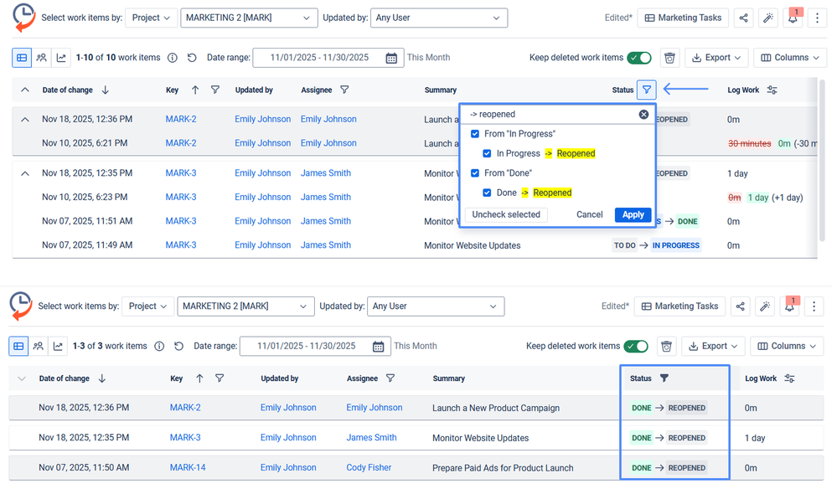Open the MARKETING 2 [MARK] dropdown in the 10-work-items view

click(249, 18)
